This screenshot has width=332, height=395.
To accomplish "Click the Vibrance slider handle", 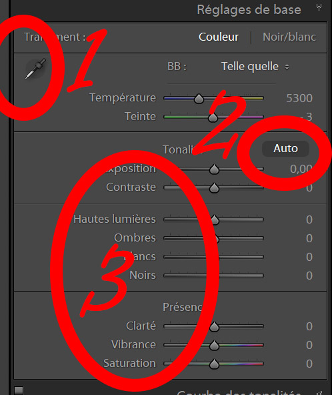I will point(214,346).
